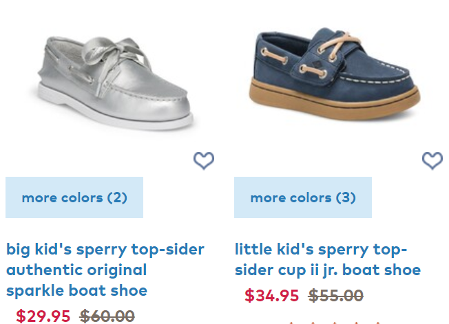Open big kid's sperry top-sider sparkle shoe link
Image resolution: width=449 pixels, height=324 pixels.
click(x=105, y=270)
